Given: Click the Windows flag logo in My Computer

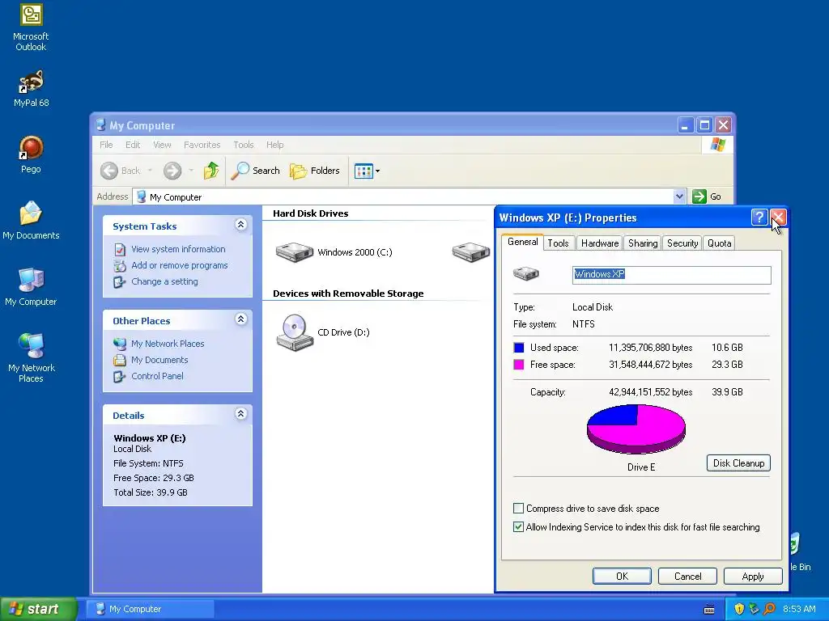Looking at the screenshot, I should pyautogui.click(x=718, y=144).
